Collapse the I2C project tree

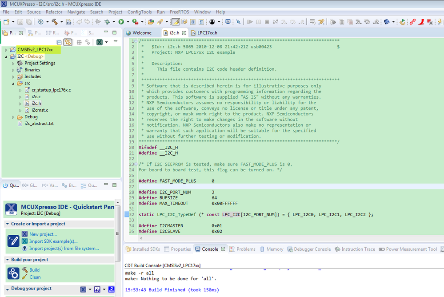coord(6,56)
